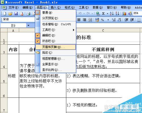Click the Save diskette icon
This screenshot has width=142, height=113.
coord(16,14)
